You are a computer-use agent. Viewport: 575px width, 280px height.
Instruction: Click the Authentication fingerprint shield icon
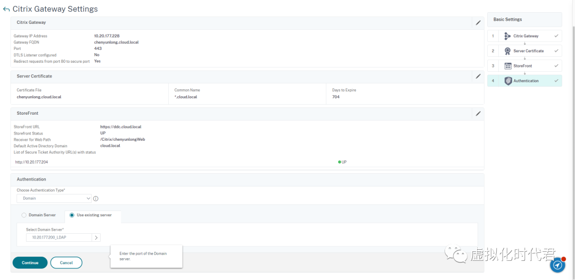click(x=508, y=81)
